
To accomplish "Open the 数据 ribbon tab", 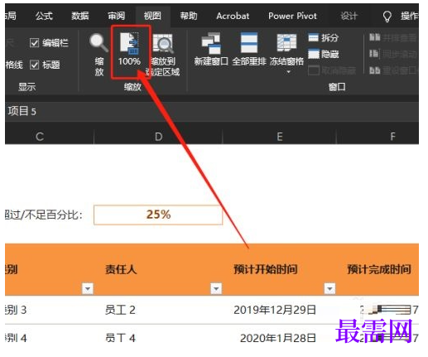I will 80,16.
